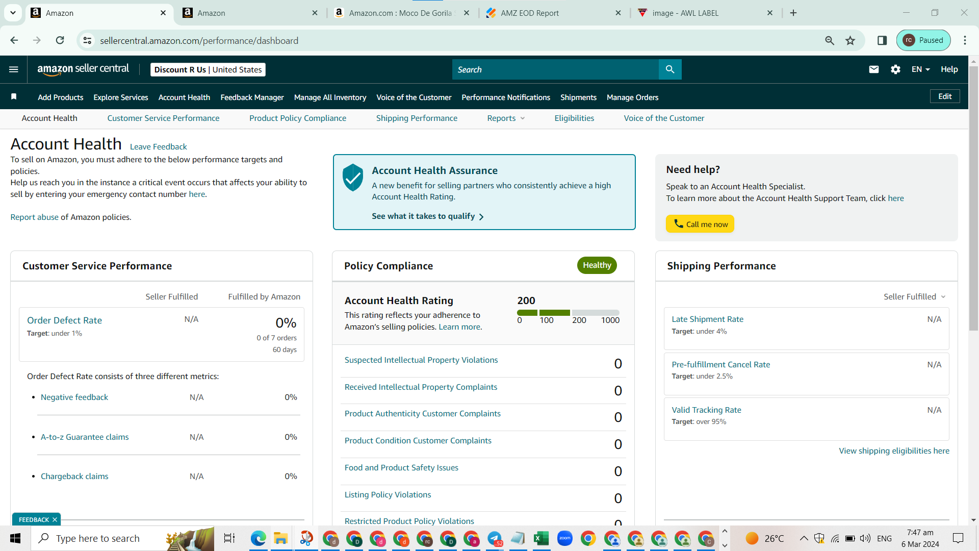Click the amazon seller central logo
Image resolution: width=979 pixels, height=551 pixels.
83,69
